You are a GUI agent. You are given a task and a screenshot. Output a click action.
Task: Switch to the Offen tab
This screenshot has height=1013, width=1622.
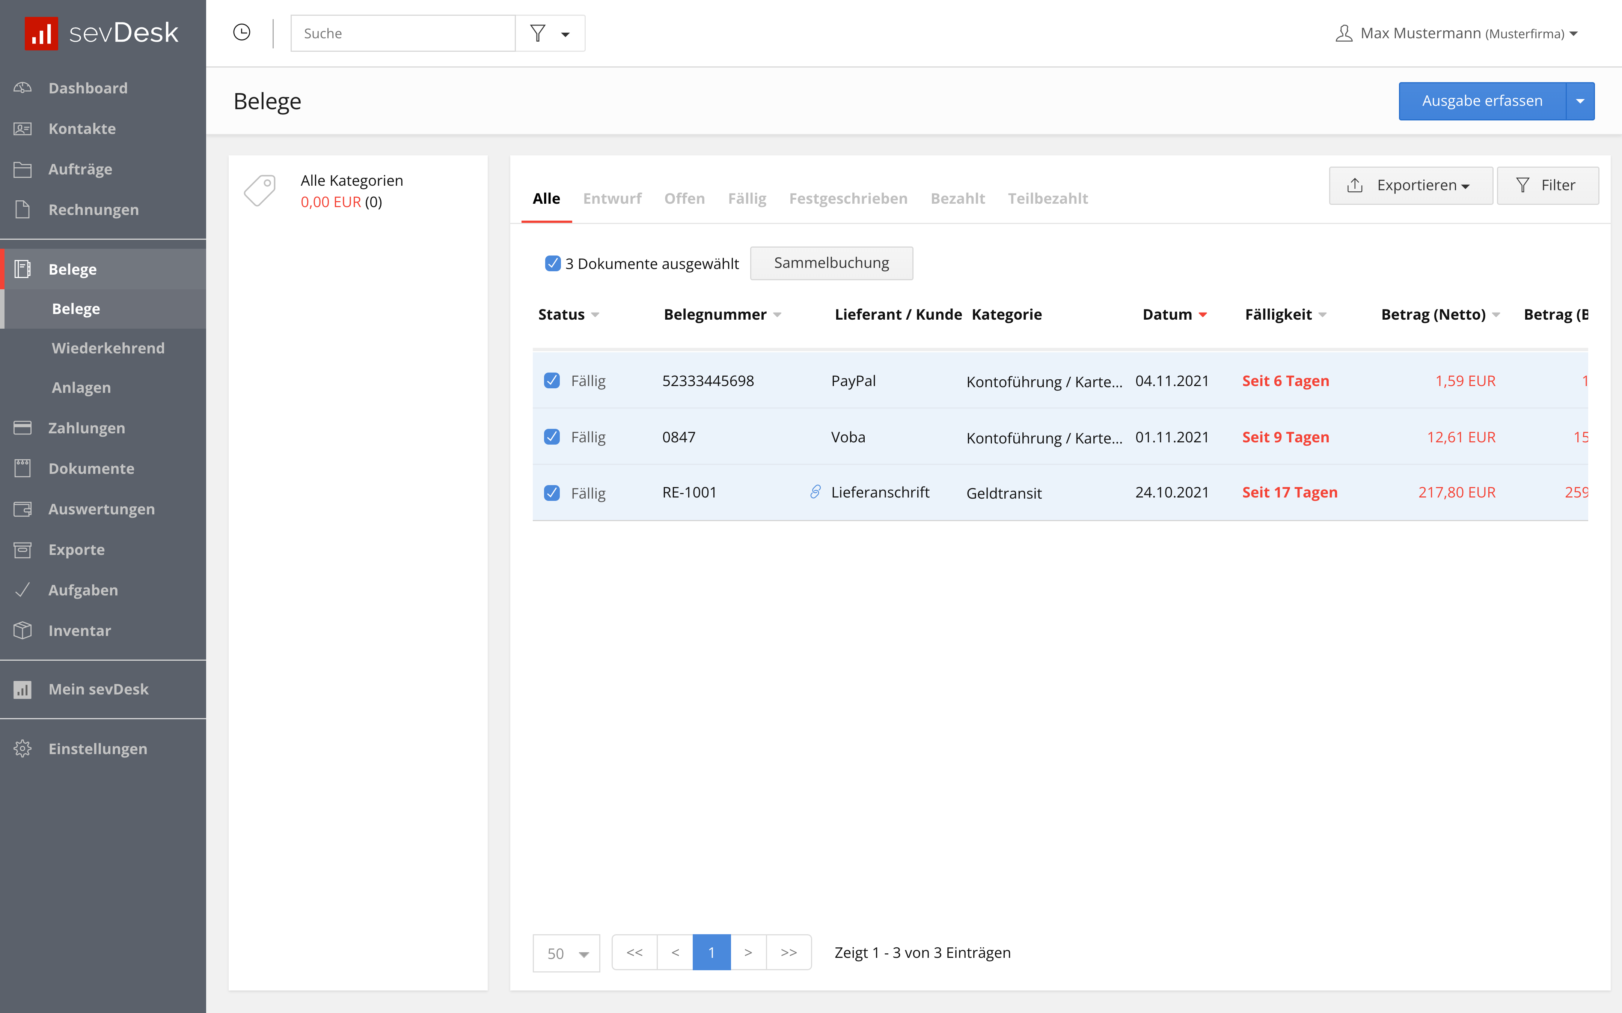(x=684, y=198)
